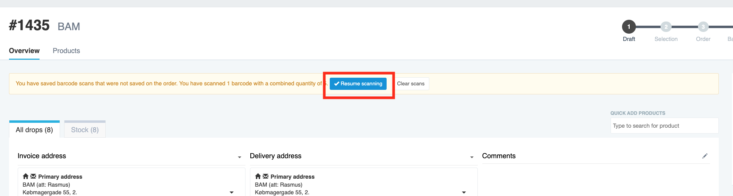Select the Stock (8) tab
Screen dimensions: 733x196
85,129
